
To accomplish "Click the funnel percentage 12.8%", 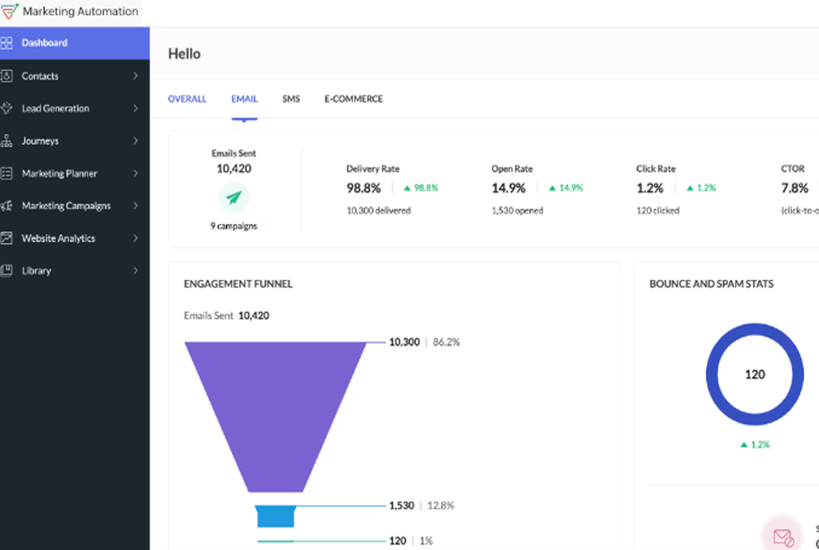I will point(441,505).
